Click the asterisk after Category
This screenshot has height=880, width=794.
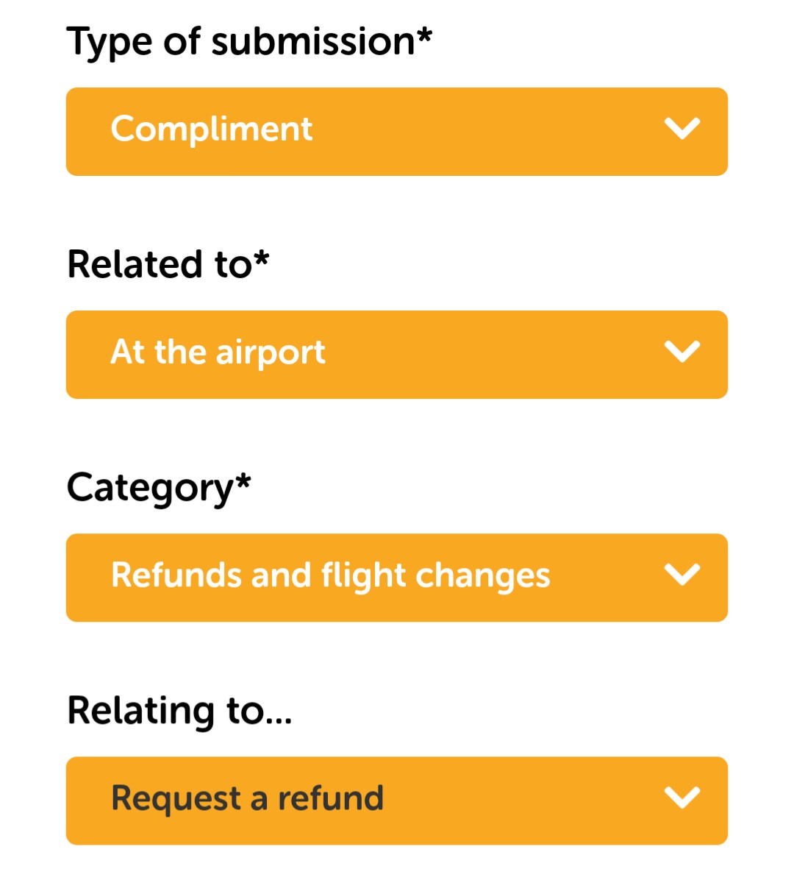[x=243, y=481]
